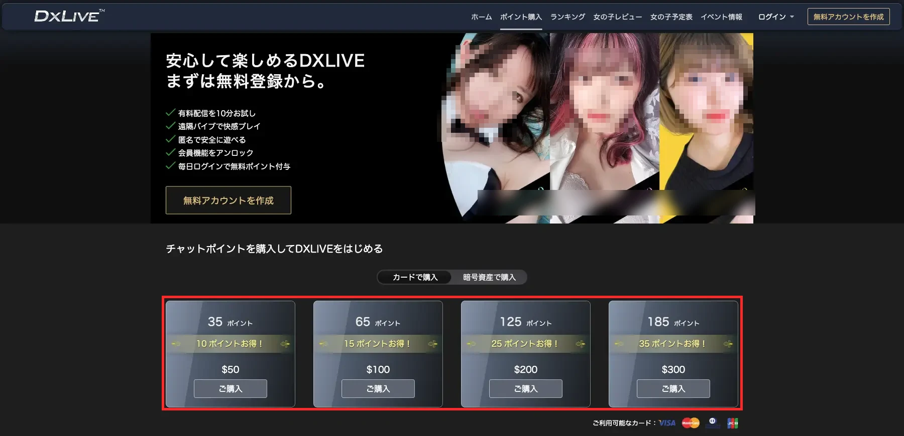Open the ポイント購入 menu item

[521, 17]
